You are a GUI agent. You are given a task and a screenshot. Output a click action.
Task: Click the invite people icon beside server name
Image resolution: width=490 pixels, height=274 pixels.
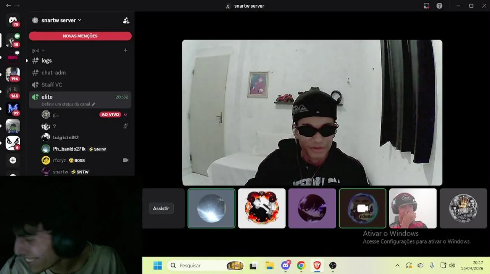pyautogui.click(x=126, y=21)
